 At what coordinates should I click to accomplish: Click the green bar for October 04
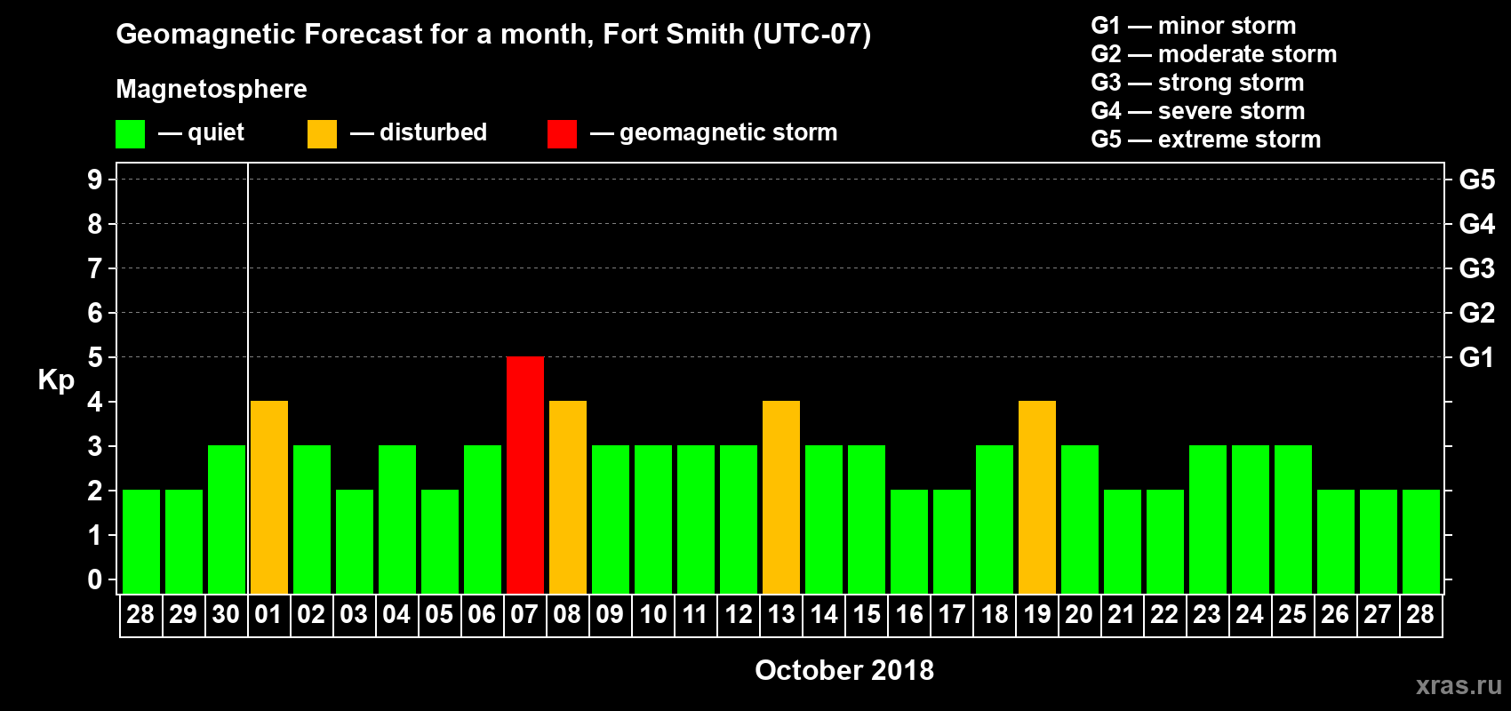(397, 519)
